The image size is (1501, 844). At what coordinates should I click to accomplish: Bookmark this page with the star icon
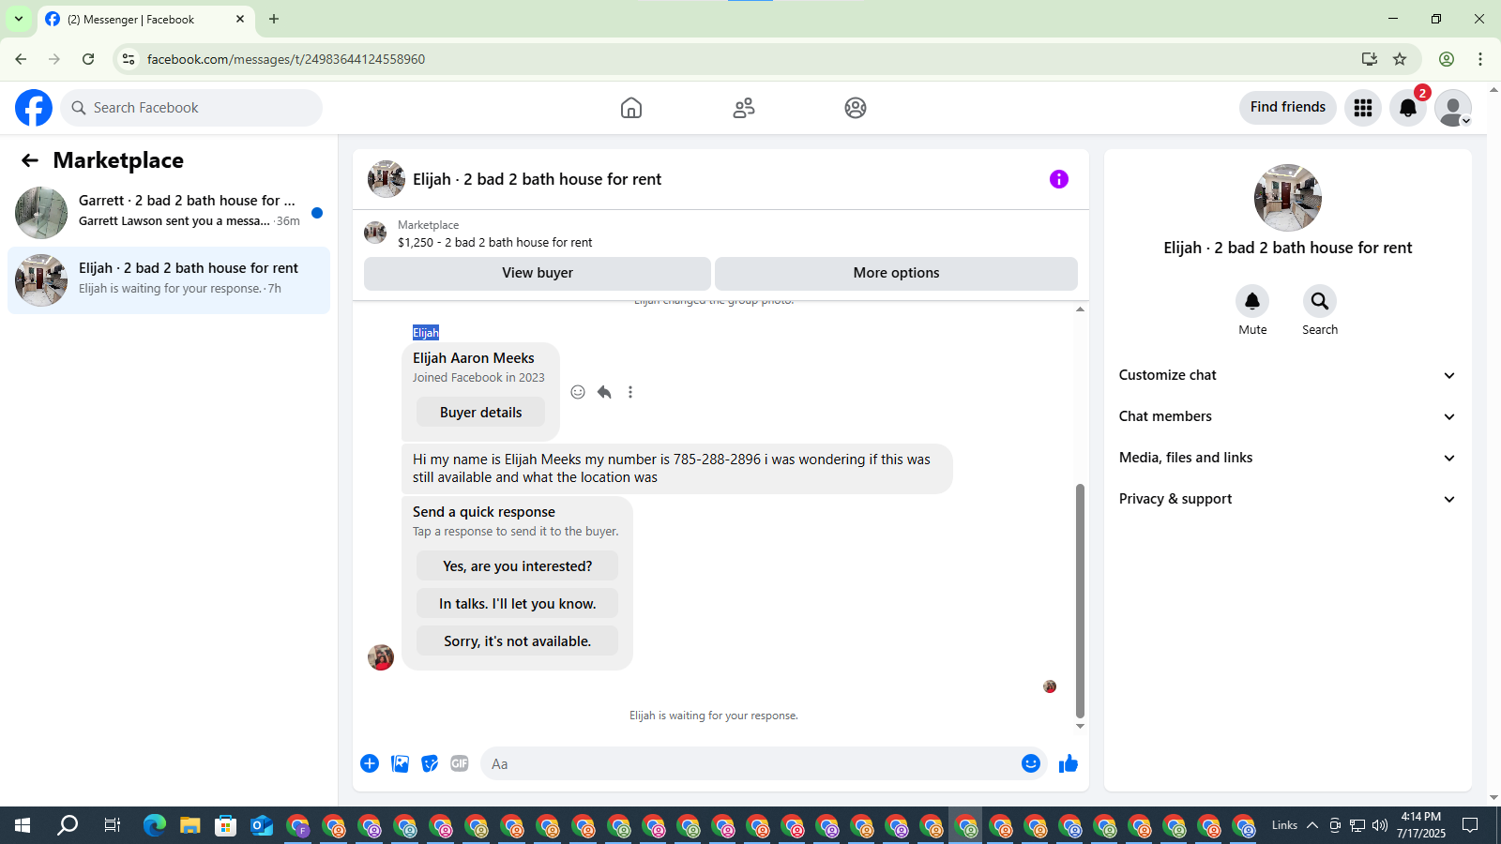point(1400,59)
